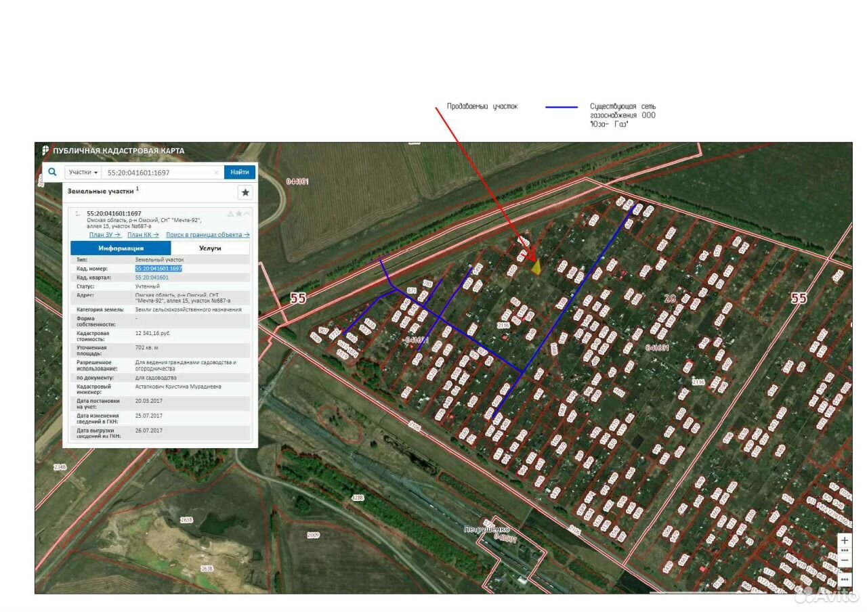Click the yellow highlighted parcel on map
The image size is (867, 612).
pyautogui.click(x=536, y=267)
